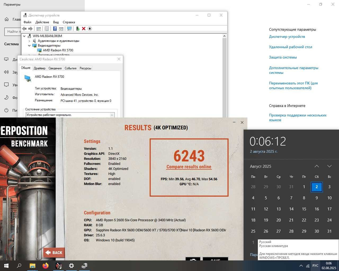Image resolution: width=339 pixels, height=271 pixels.
Task: Open the Справка menu in Device Manager
Action: point(69,22)
